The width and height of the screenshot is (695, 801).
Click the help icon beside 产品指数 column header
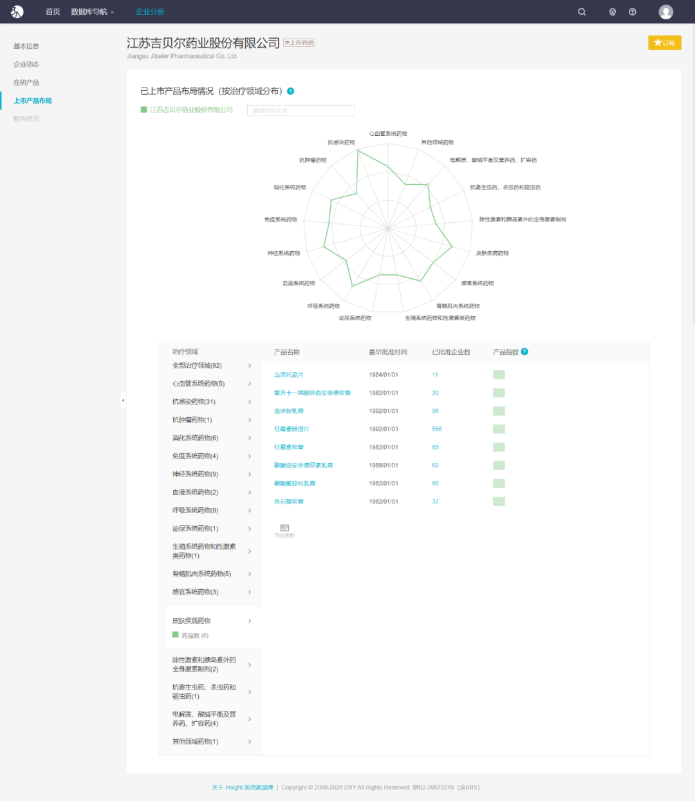(524, 352)
